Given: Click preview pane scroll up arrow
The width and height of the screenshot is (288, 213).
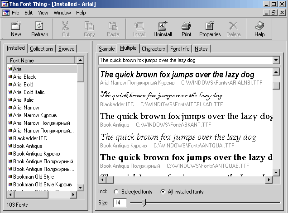Looking at the screenshot, I should [x=276, y=72].
